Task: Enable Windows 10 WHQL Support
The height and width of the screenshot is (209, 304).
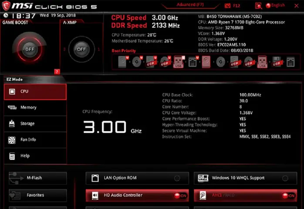Action: pyautogui.click(x=245, y=178)
